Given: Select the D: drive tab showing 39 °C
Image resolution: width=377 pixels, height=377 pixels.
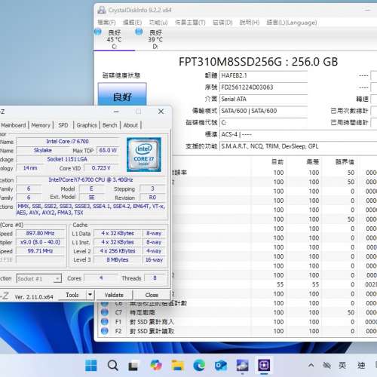Looking at the screenshot, I should point(155,39).
